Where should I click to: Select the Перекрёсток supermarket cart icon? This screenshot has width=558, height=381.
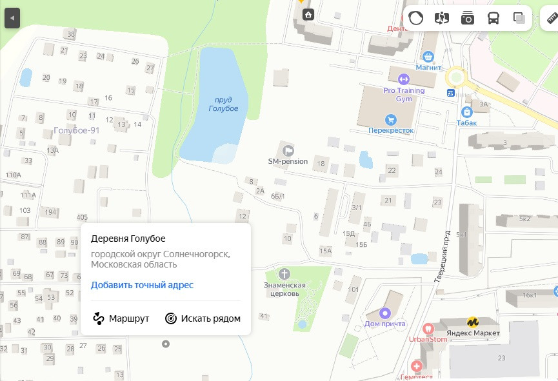point(391,120)
